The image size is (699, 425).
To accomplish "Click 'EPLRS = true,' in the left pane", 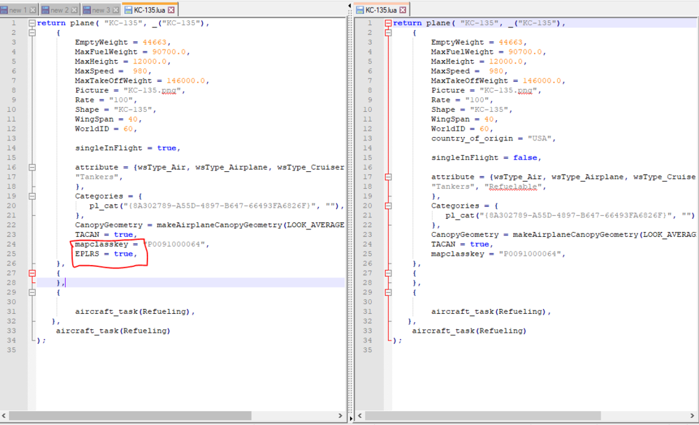I will point(106,254).
